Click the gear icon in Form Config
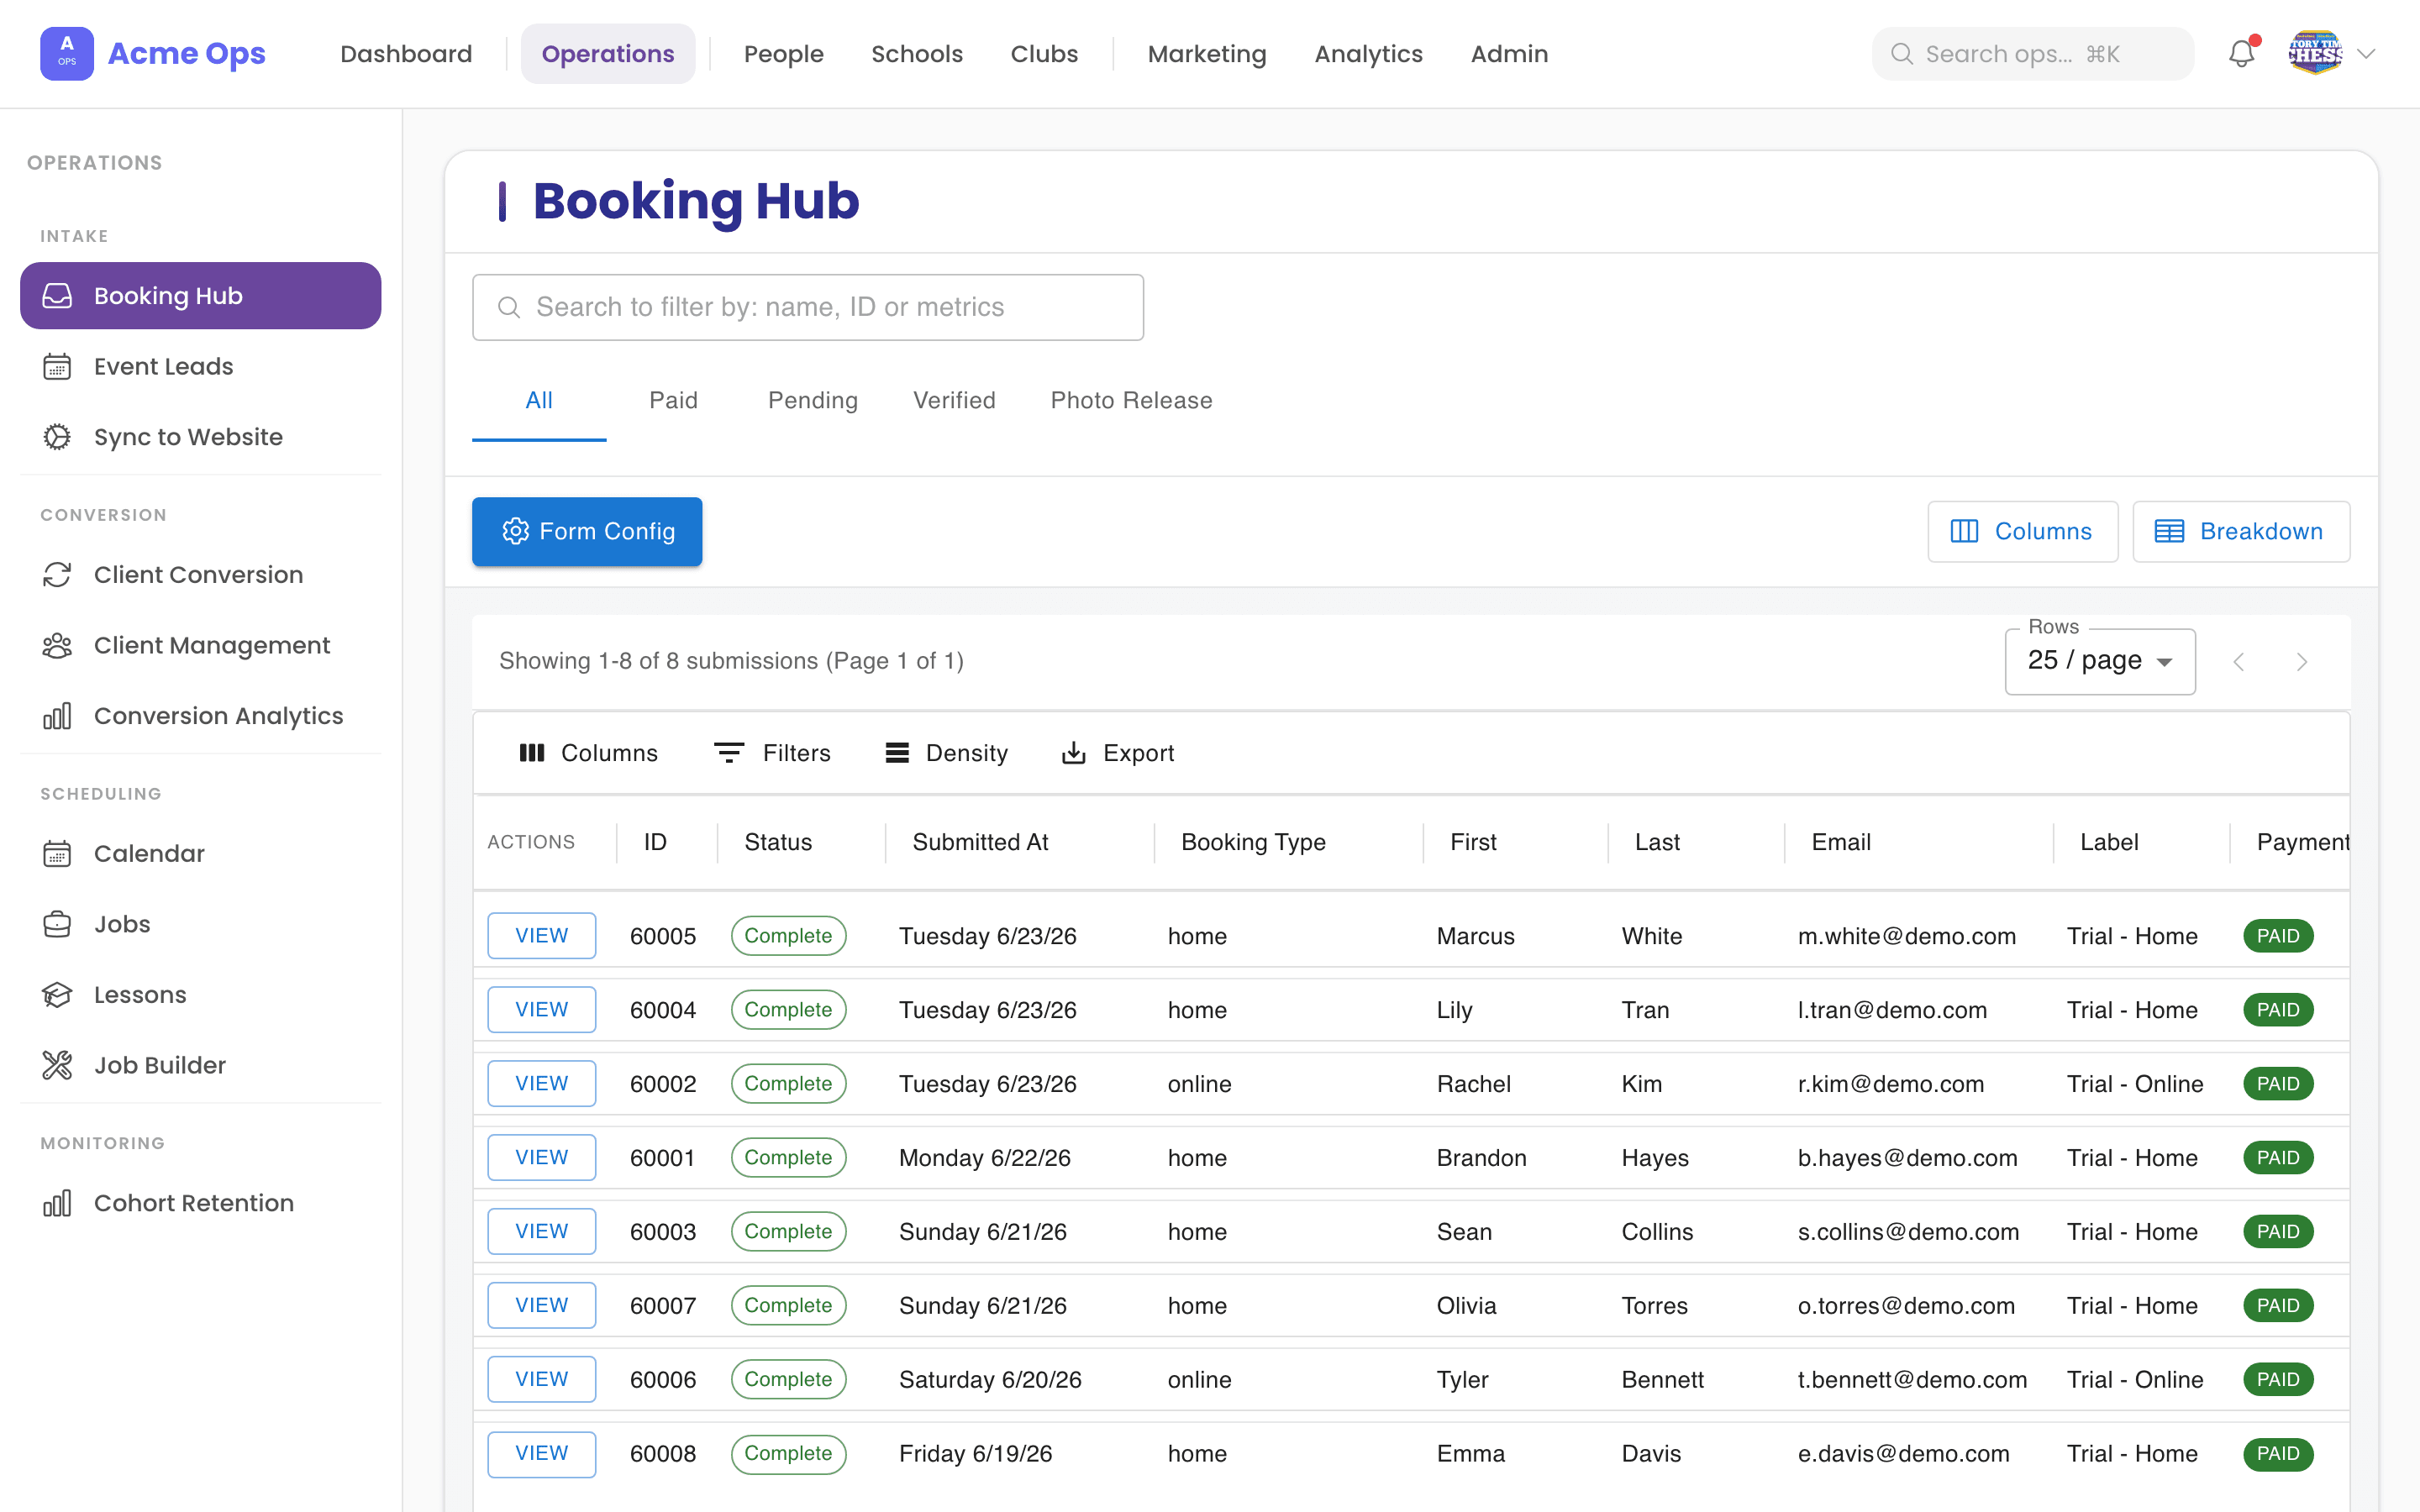2420x1512 pixels. pyautogui.click(x=515, y=531)
